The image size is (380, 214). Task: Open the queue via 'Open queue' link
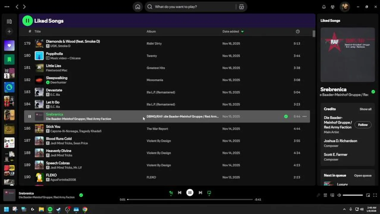click(x=363, y=175)
